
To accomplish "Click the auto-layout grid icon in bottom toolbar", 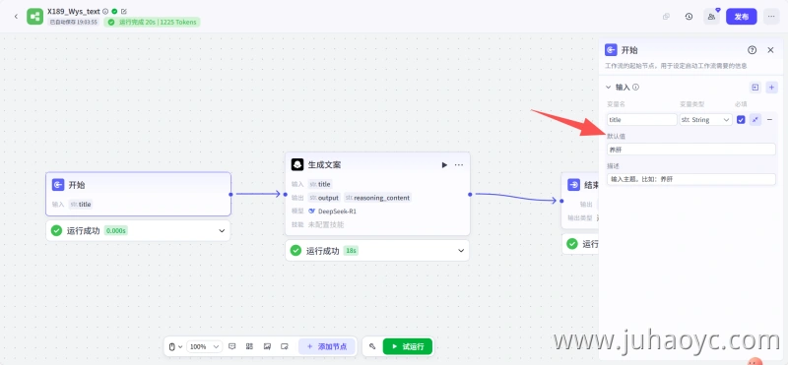I will (249, 346).
